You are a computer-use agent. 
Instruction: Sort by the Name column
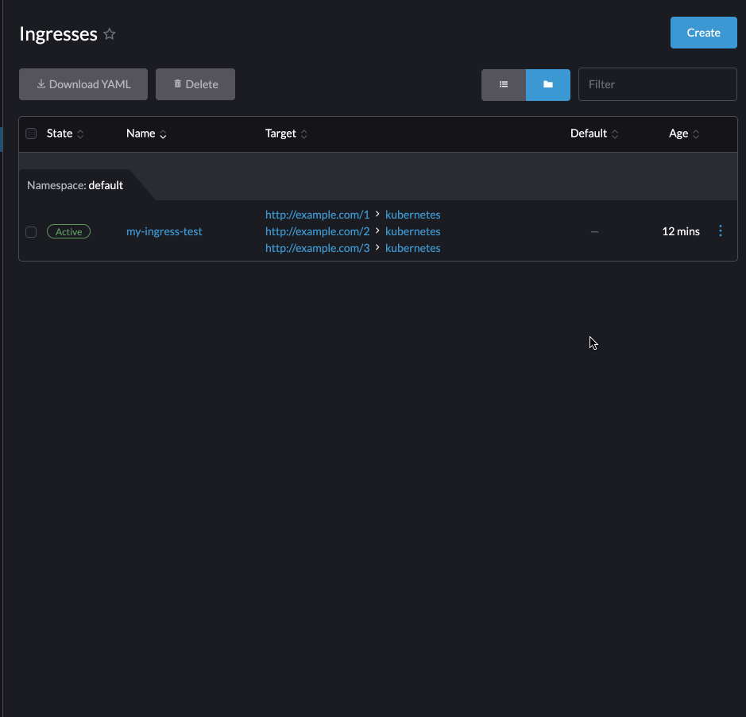(163, 134)
